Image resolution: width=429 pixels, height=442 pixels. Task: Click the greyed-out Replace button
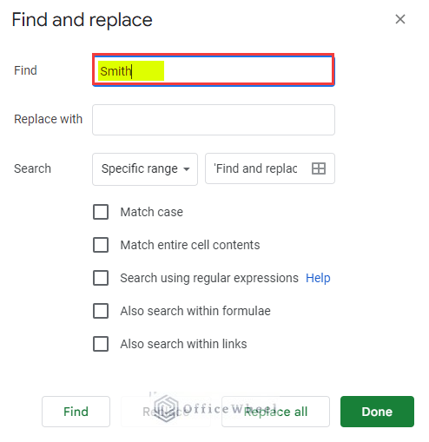click(x=166, y=412)
